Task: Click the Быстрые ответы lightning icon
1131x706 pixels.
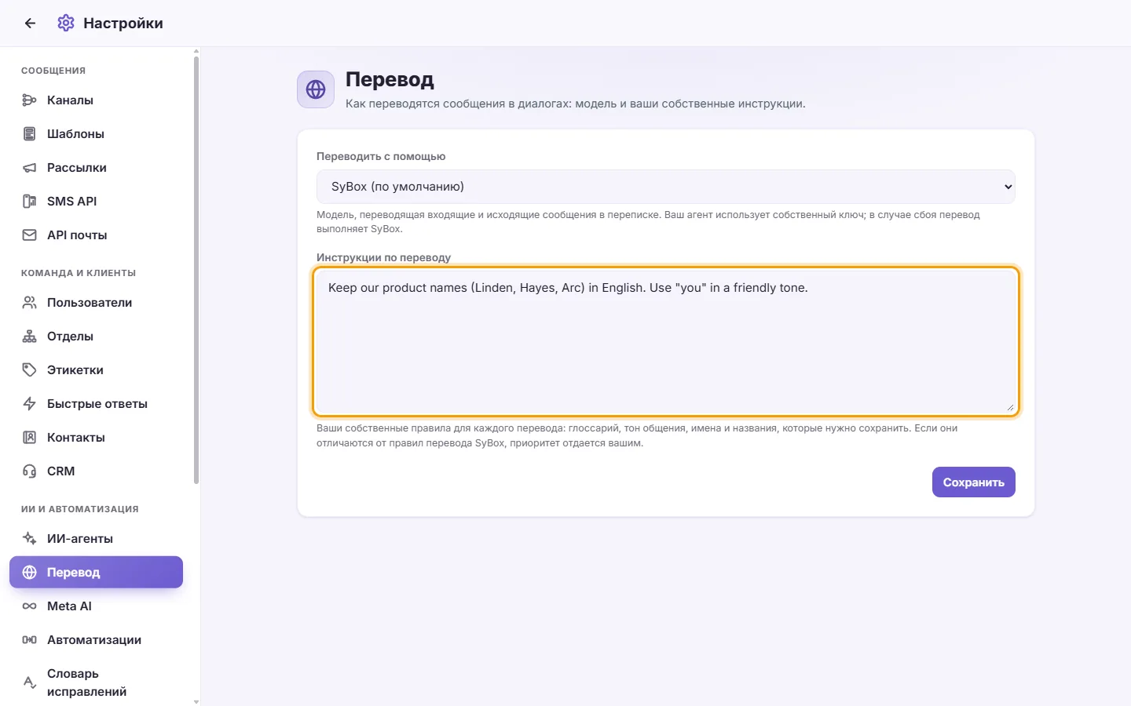Action: (30, 404)
